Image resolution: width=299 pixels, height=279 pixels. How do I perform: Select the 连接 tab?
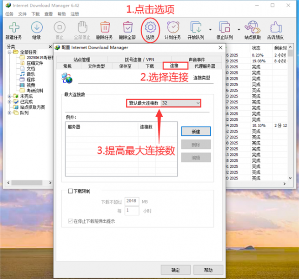175,66
